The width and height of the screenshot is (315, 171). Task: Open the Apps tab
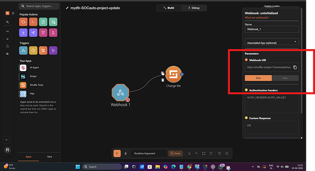click(x=28, y=157)
